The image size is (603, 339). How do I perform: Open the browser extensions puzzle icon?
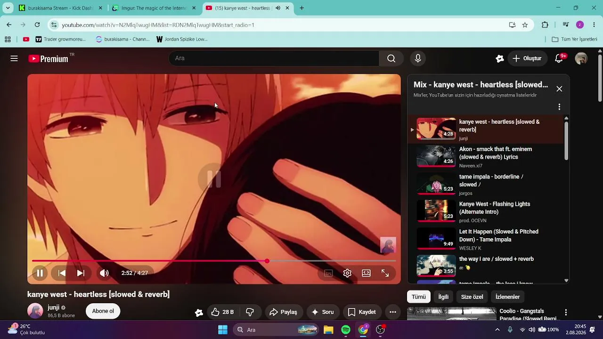545,25
